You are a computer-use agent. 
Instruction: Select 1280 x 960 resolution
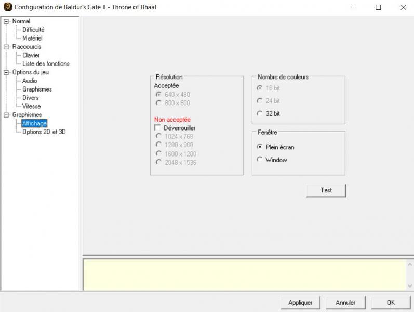[175, 145]
